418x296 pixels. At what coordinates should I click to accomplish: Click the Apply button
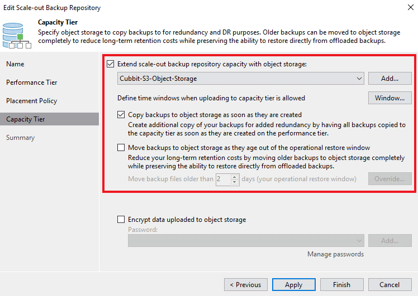click(293, 284)
